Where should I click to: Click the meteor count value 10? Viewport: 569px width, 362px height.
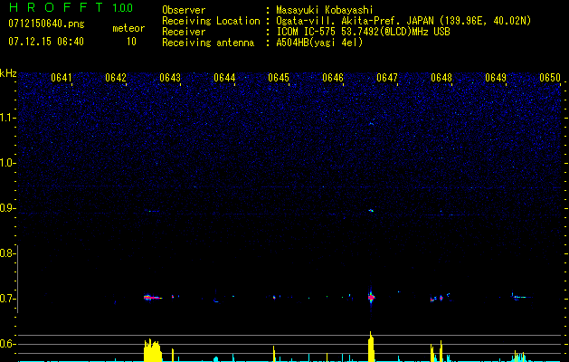pyautogui.click(x=131, y=42)
